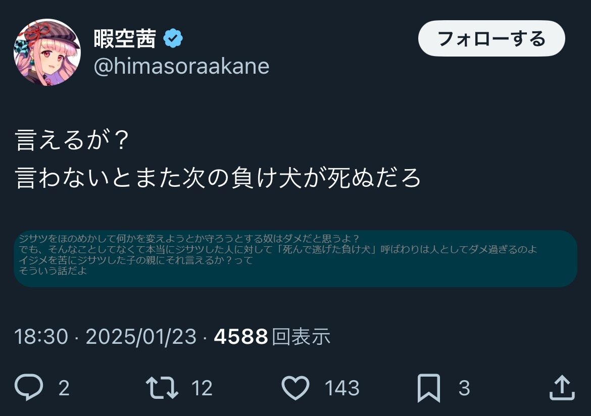The width and height of the screenshot is (591, 416).
Task: Repost this tweet with the retweet icon
Action: coord(162,388)
